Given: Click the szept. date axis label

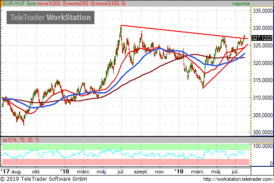Looking at the screenshot, I should 141,172.
